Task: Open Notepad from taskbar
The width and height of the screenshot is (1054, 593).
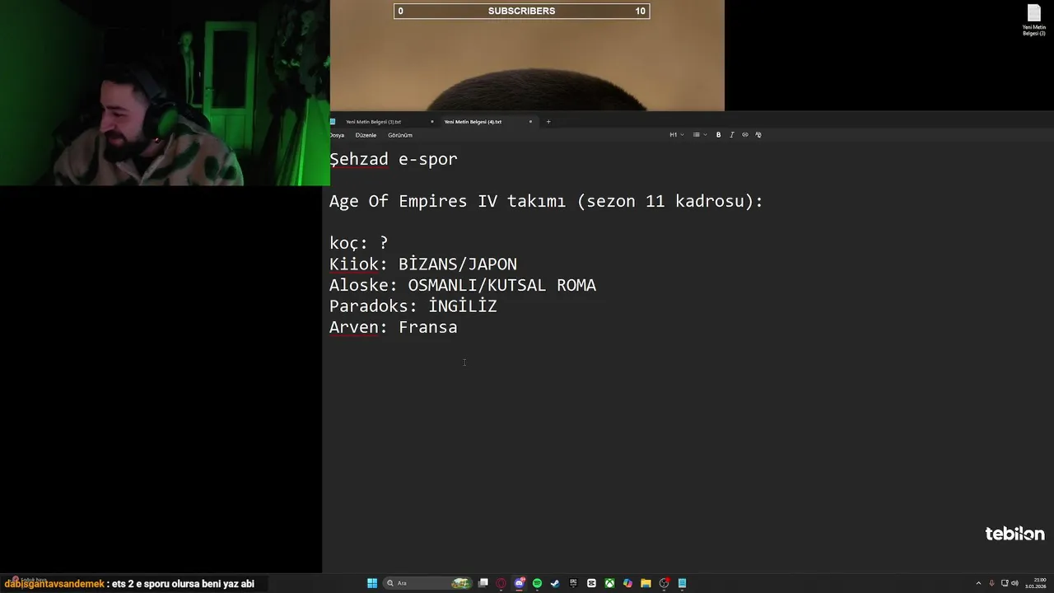Action: [682, 583]
